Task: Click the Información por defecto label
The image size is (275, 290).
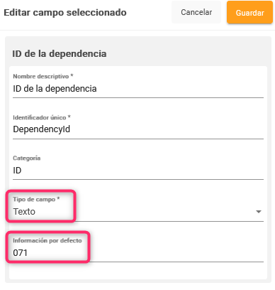Action: tap(47, 240)
